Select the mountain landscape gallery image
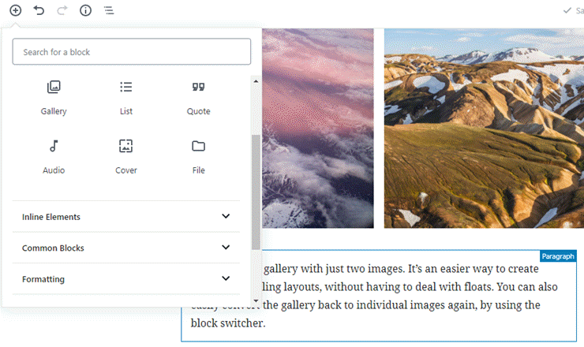The height and width of the screenshot is (347, 584). point(484,128)
